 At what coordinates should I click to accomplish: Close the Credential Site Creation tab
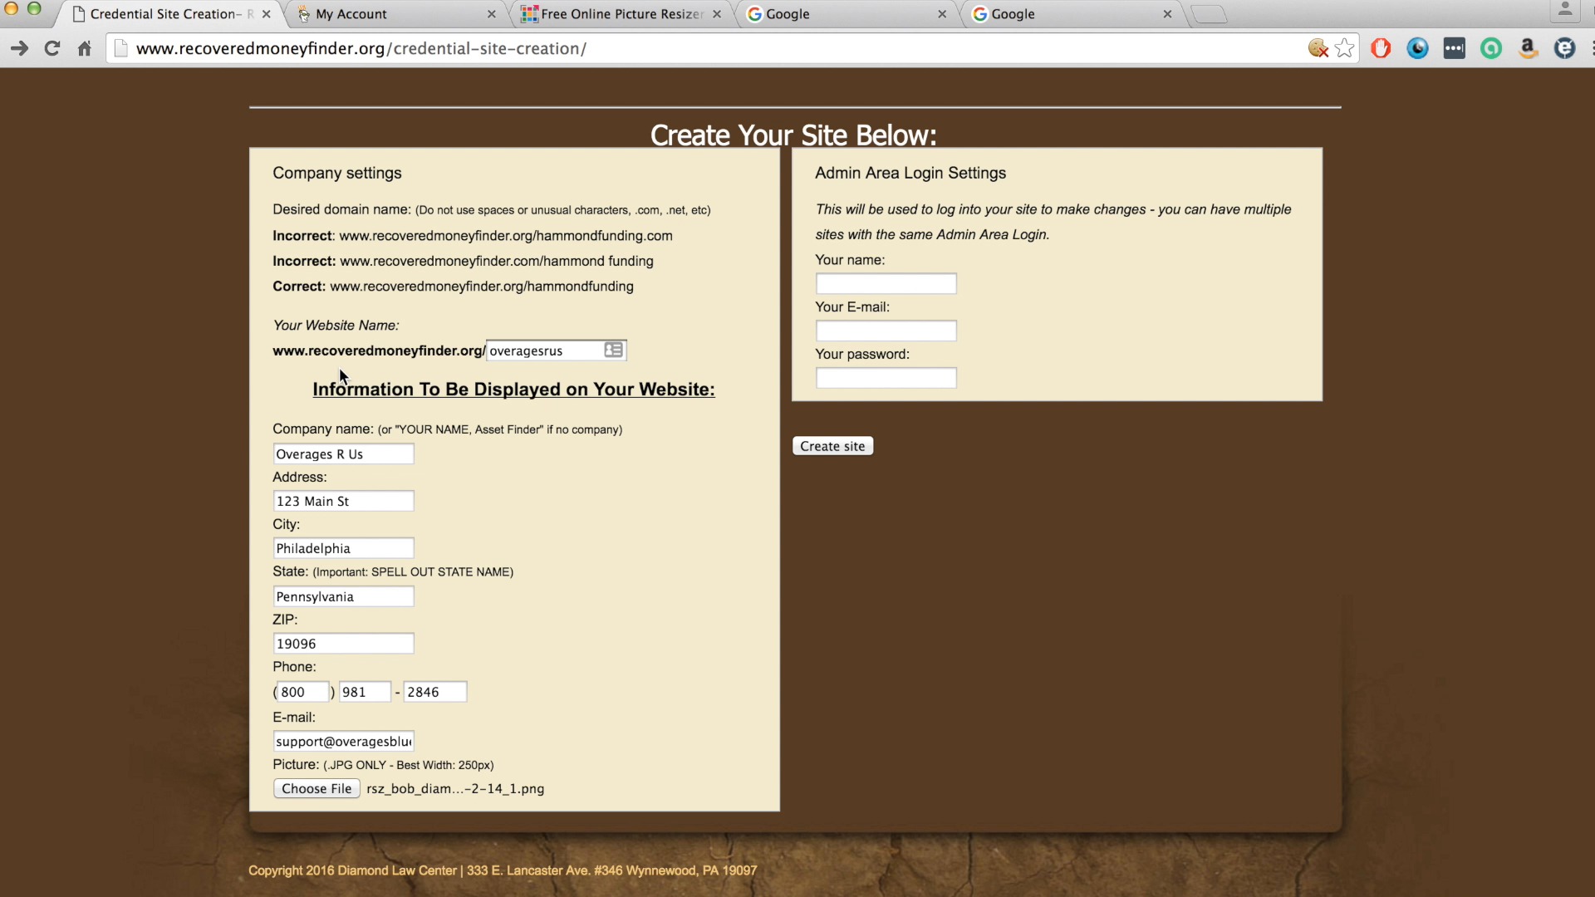pyautogui.click(x=266, y=14)
